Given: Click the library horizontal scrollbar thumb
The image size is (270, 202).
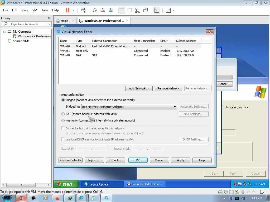Looking at the screenshot, I should coord(21,185).
